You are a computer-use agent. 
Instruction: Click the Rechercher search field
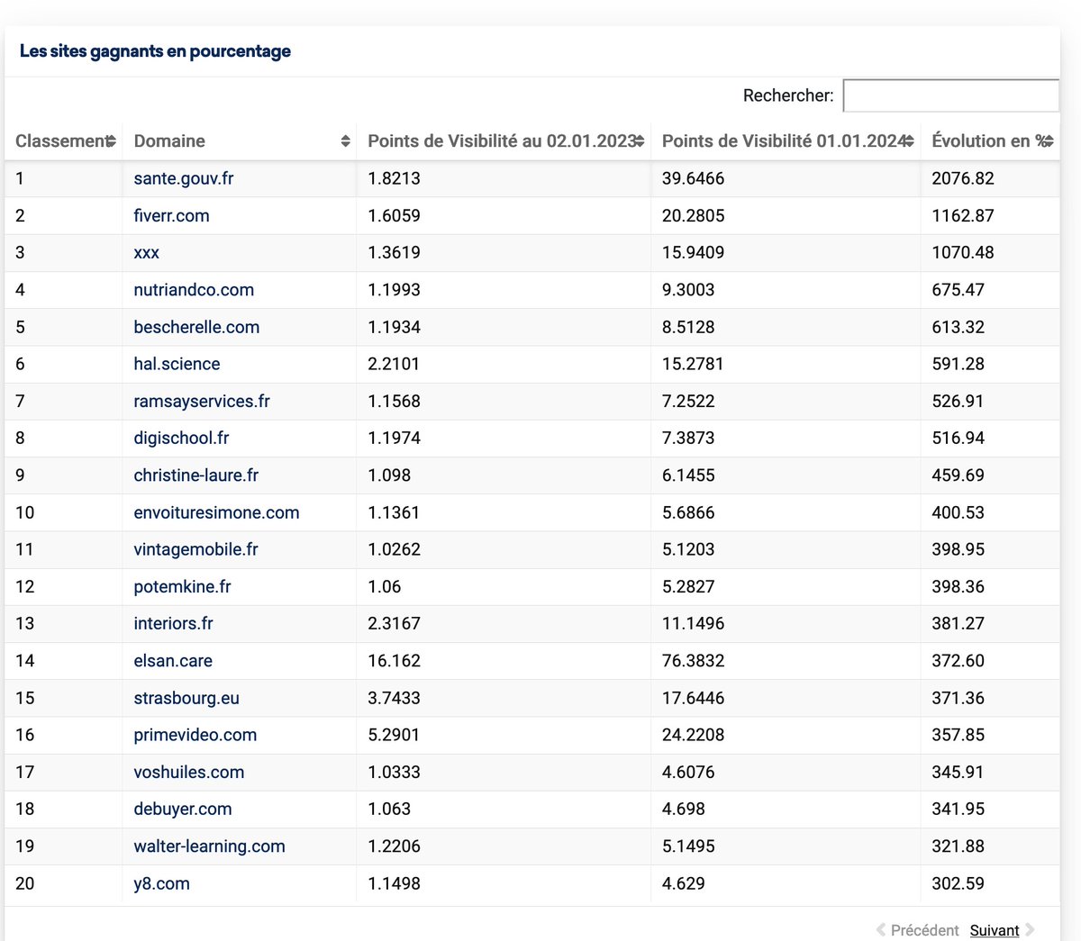coord(951,95)
